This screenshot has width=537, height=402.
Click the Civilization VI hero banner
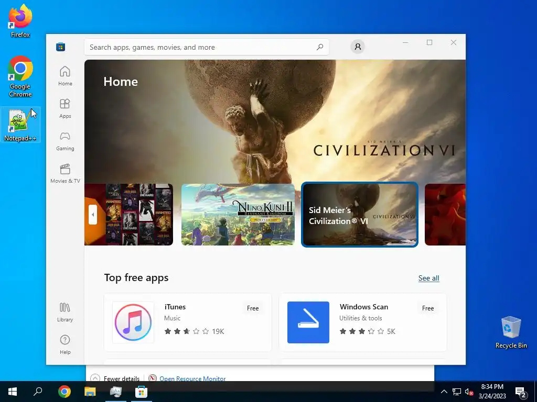point(275,121)
